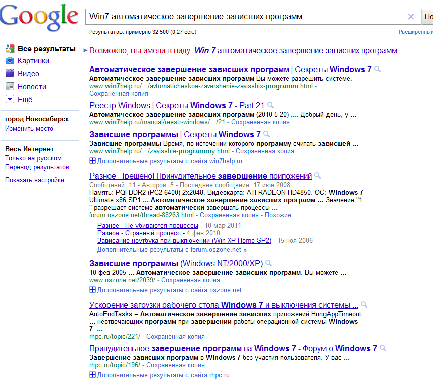The width and height of the screenshot is (433, 382).
Task: Click the camera icon next to Картинки
Action: point(10,60)
